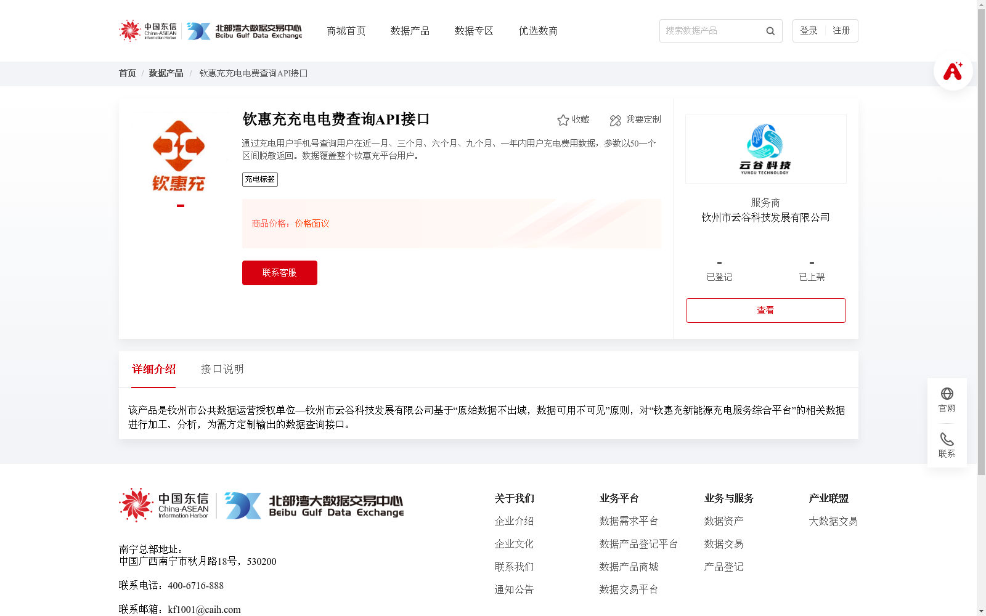Switch to the 接口说明 tab
Screen dimensions: 986x616
click(222, 369)
